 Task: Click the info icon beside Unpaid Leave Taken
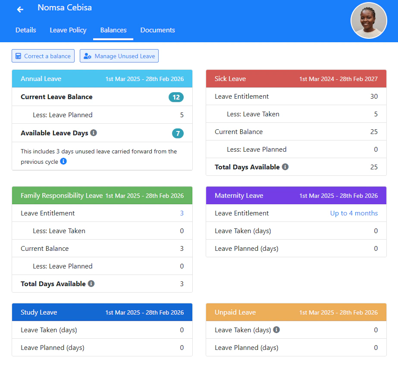tap(276, 330)
